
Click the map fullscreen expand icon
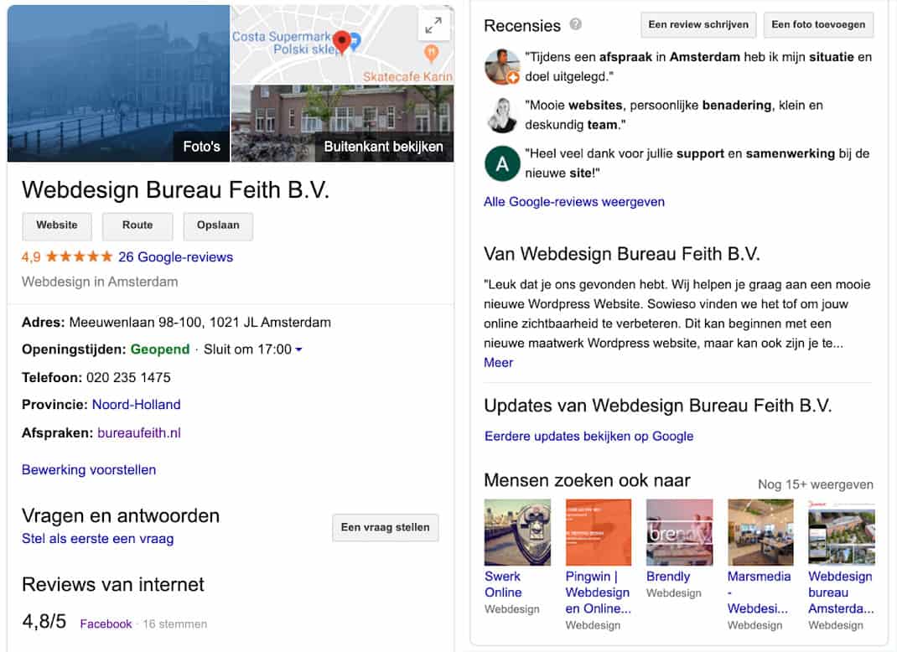tap(433, 25)
